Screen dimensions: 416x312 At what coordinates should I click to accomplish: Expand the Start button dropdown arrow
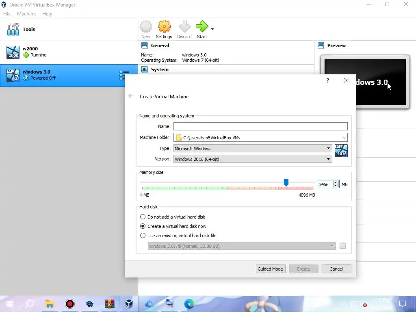point(212,29)
